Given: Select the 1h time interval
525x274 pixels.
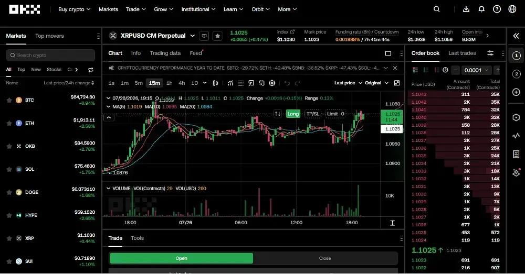Looking at the screenshot, I should (x=170, y=83).
